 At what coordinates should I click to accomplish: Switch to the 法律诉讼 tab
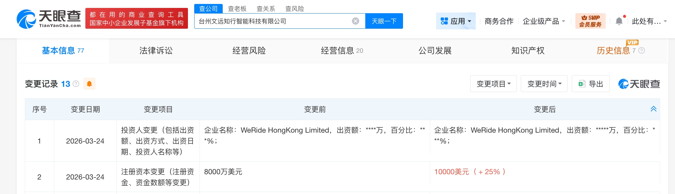pos(156,50)
